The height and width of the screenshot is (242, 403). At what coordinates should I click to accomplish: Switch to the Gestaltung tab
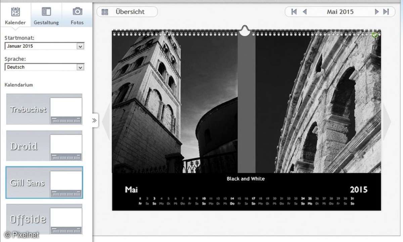46,15
